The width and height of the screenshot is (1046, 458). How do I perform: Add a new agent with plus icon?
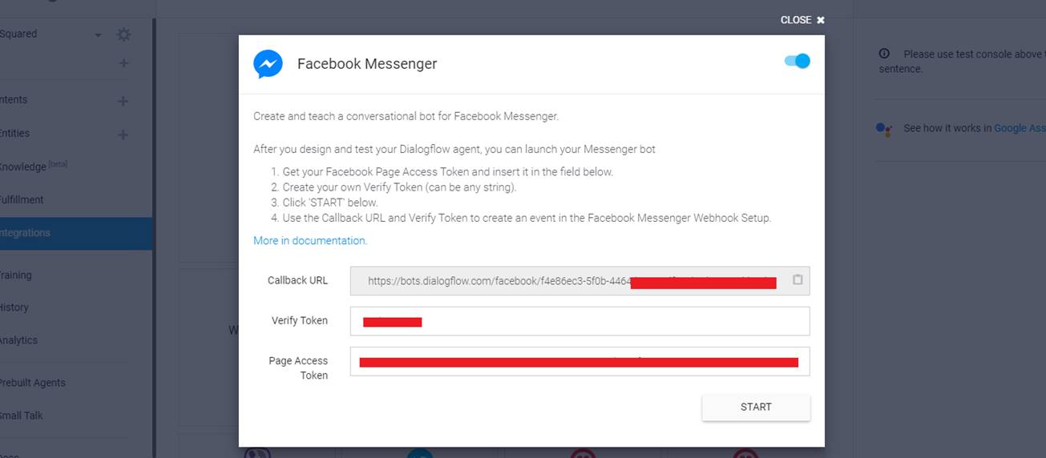pos(123,63)
